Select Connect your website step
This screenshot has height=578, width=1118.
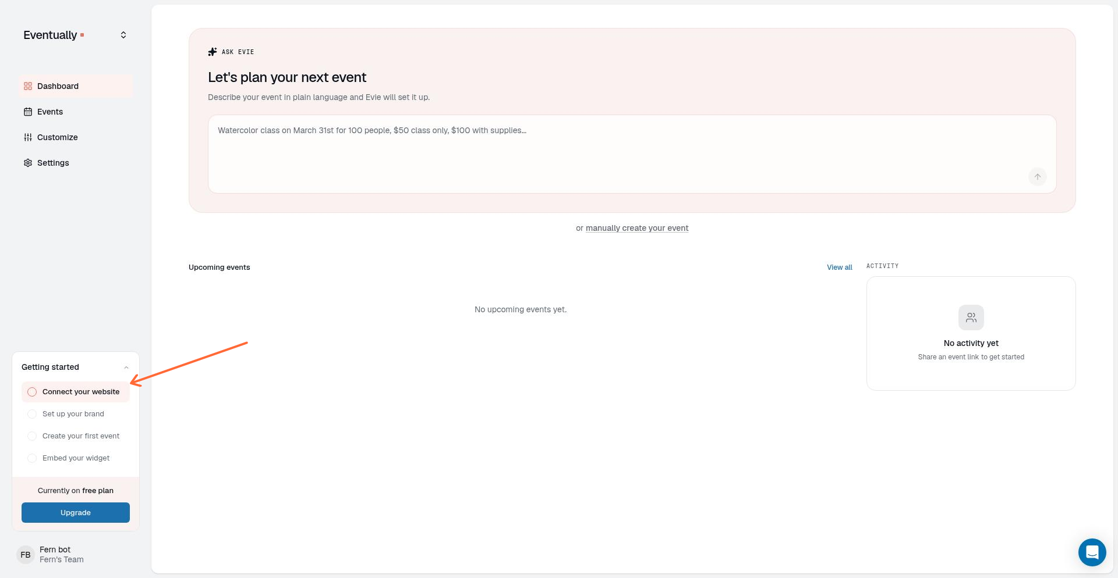coord(76,392)
